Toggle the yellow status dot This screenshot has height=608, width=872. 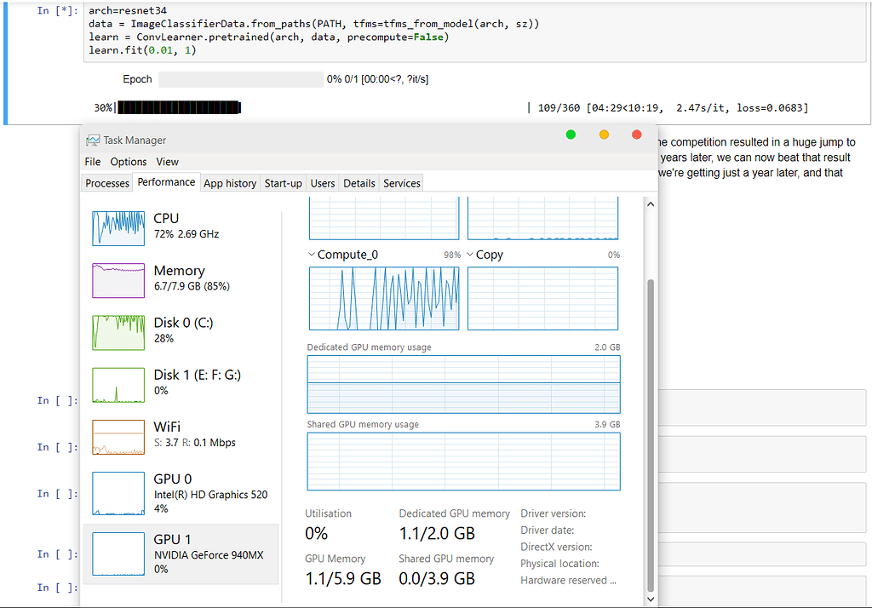pyautogui.click(x=604, y=134)
